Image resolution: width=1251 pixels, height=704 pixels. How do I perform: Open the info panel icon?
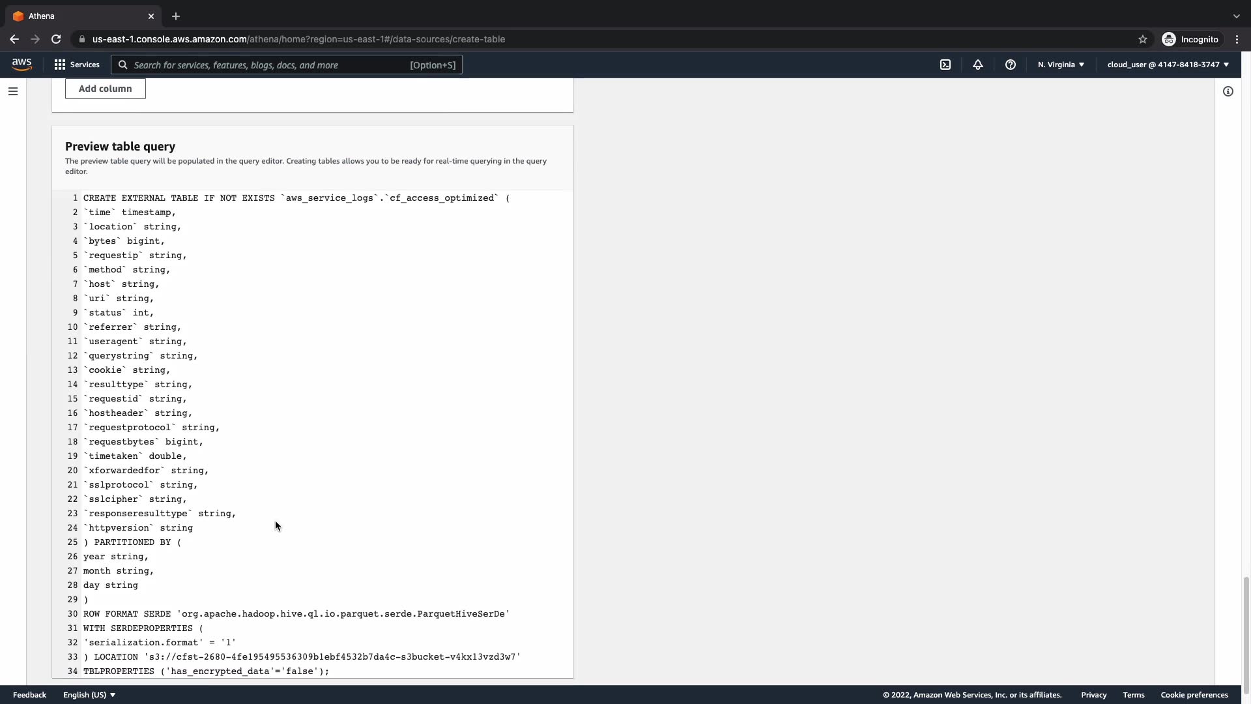pyautogui.click(x=1228, y=91)
